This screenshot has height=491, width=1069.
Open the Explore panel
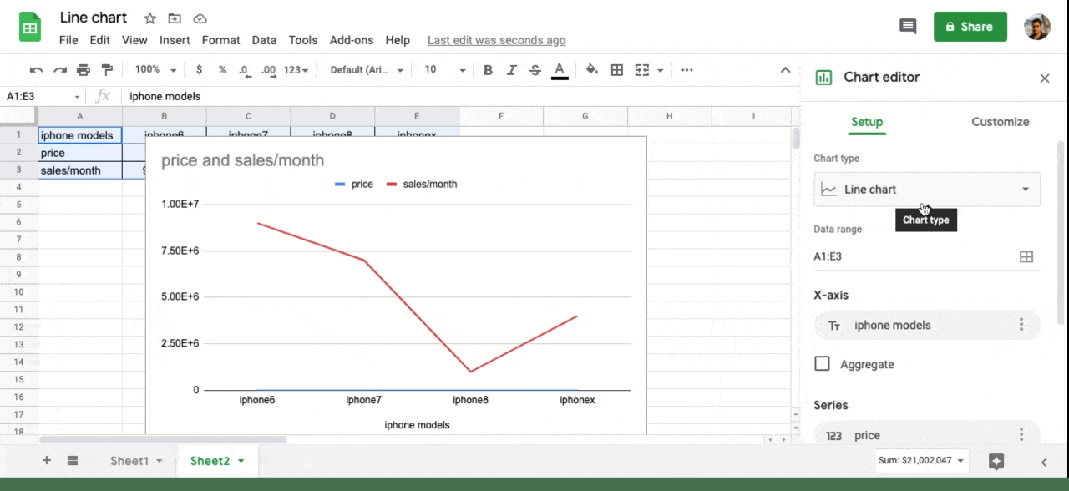[996, 461]
